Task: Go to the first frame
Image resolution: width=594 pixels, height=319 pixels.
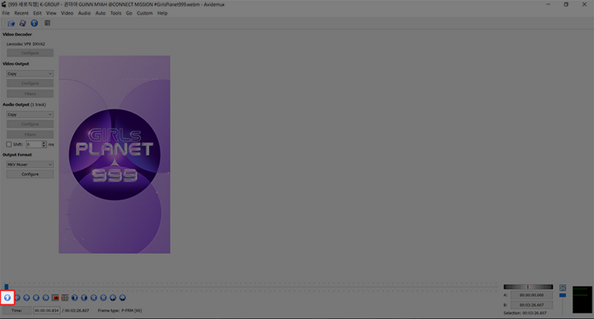Action: (x=93, y=298)
